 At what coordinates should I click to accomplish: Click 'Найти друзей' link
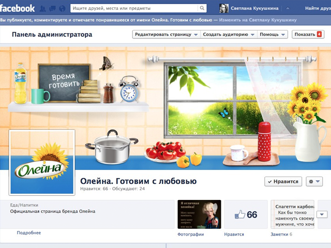pyautogui.click(x=318, y=8)
